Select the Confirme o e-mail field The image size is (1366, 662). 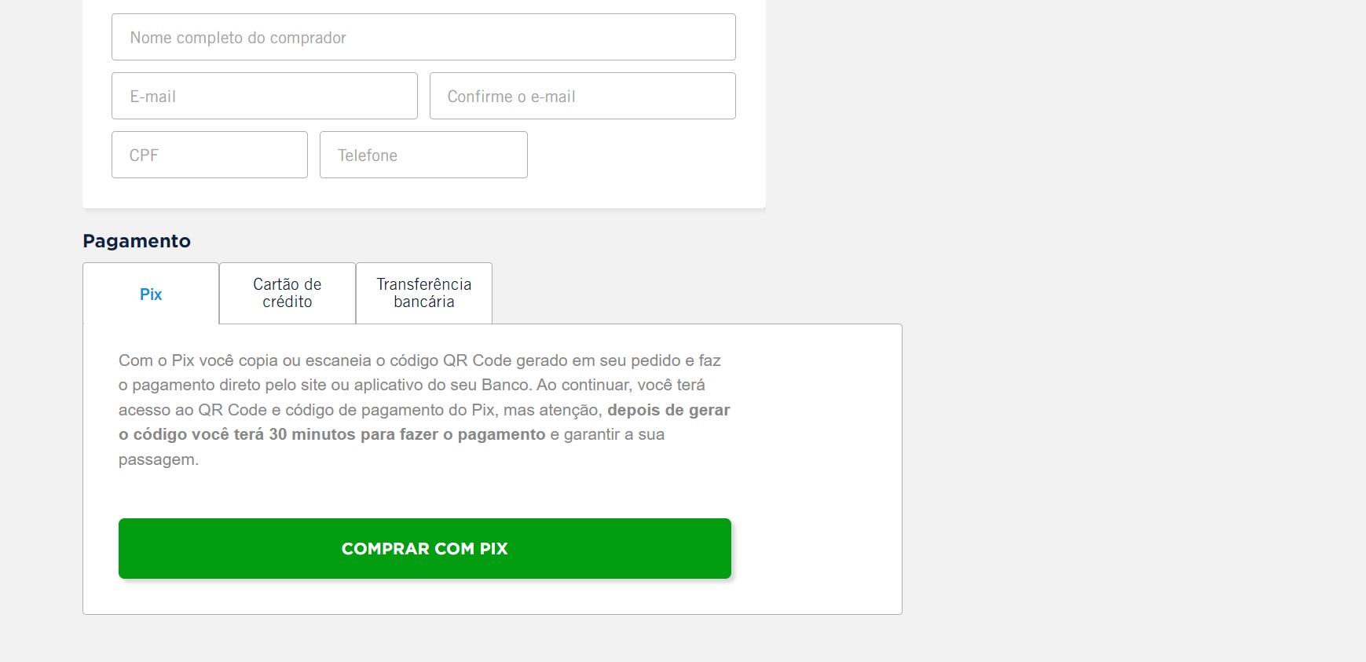[x=583, y=96]
